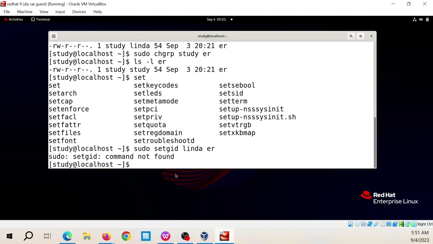Click the VirtualBox mouse integration indicator
Image resolution: width=433 pixels, height=244 pixels.
[408, 224]
